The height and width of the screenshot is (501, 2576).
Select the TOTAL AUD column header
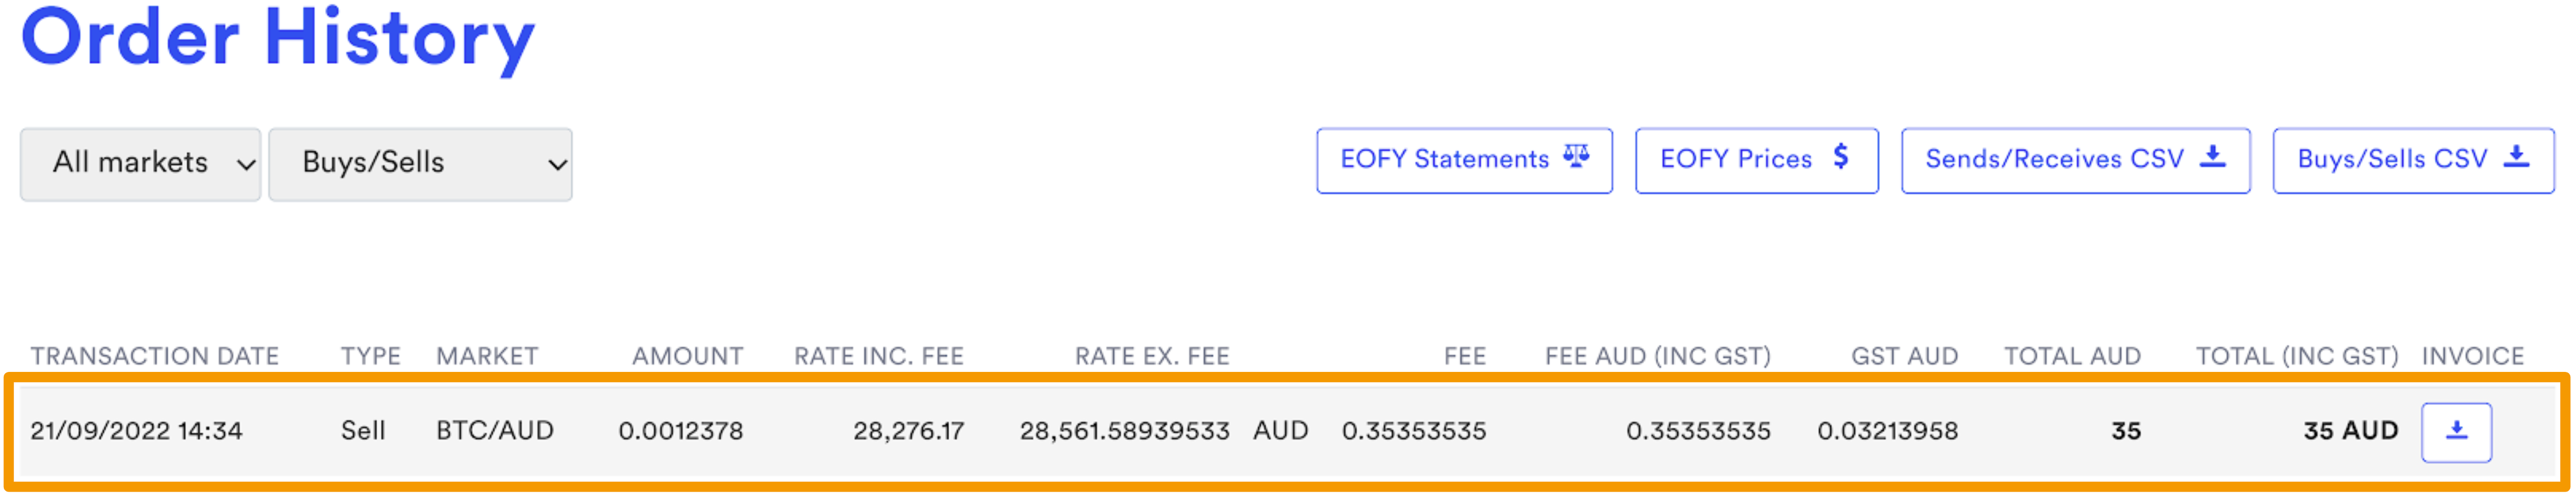[x=2072, y=355]
